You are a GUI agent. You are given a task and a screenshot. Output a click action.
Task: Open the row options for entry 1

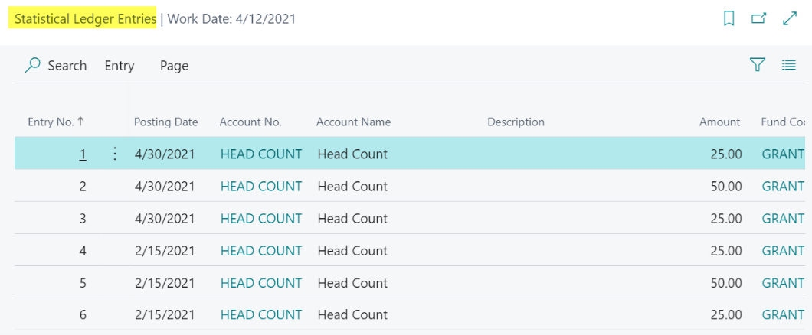[115, 154]
